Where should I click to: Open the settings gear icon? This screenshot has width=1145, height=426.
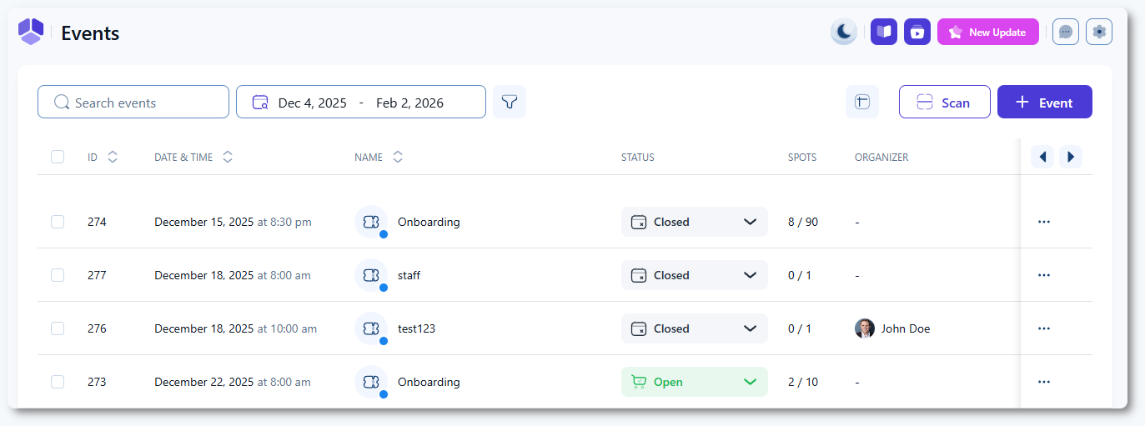pos(1098,33)
